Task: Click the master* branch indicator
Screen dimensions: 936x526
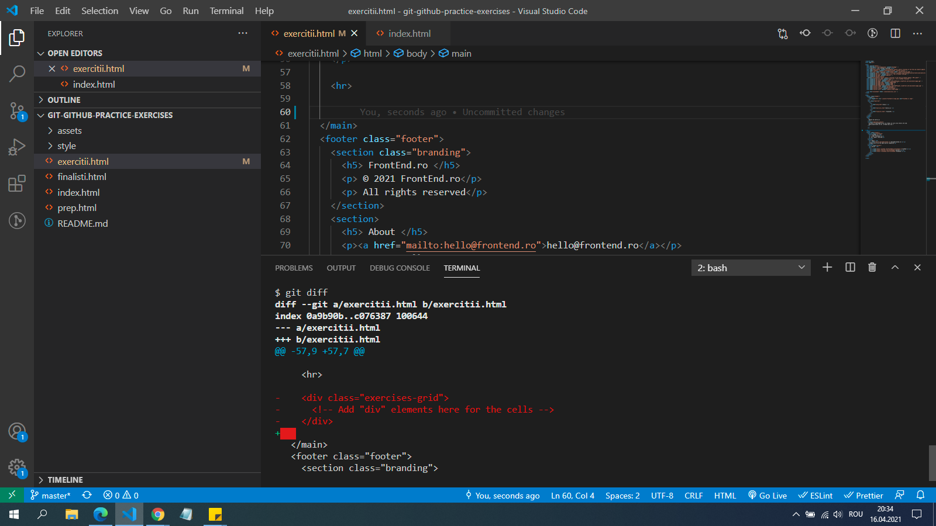Action: pyautogui.click(x=50, y=496)
